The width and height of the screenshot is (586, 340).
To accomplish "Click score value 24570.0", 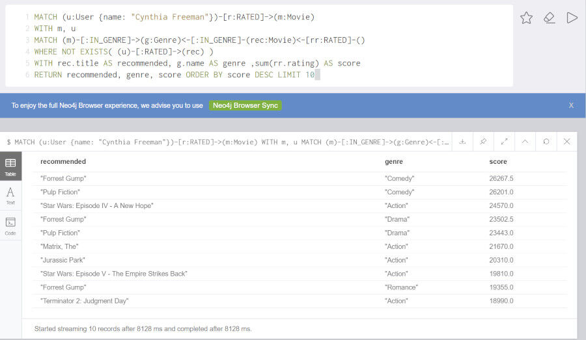I will pyautogui.click(x=501, y=205).
